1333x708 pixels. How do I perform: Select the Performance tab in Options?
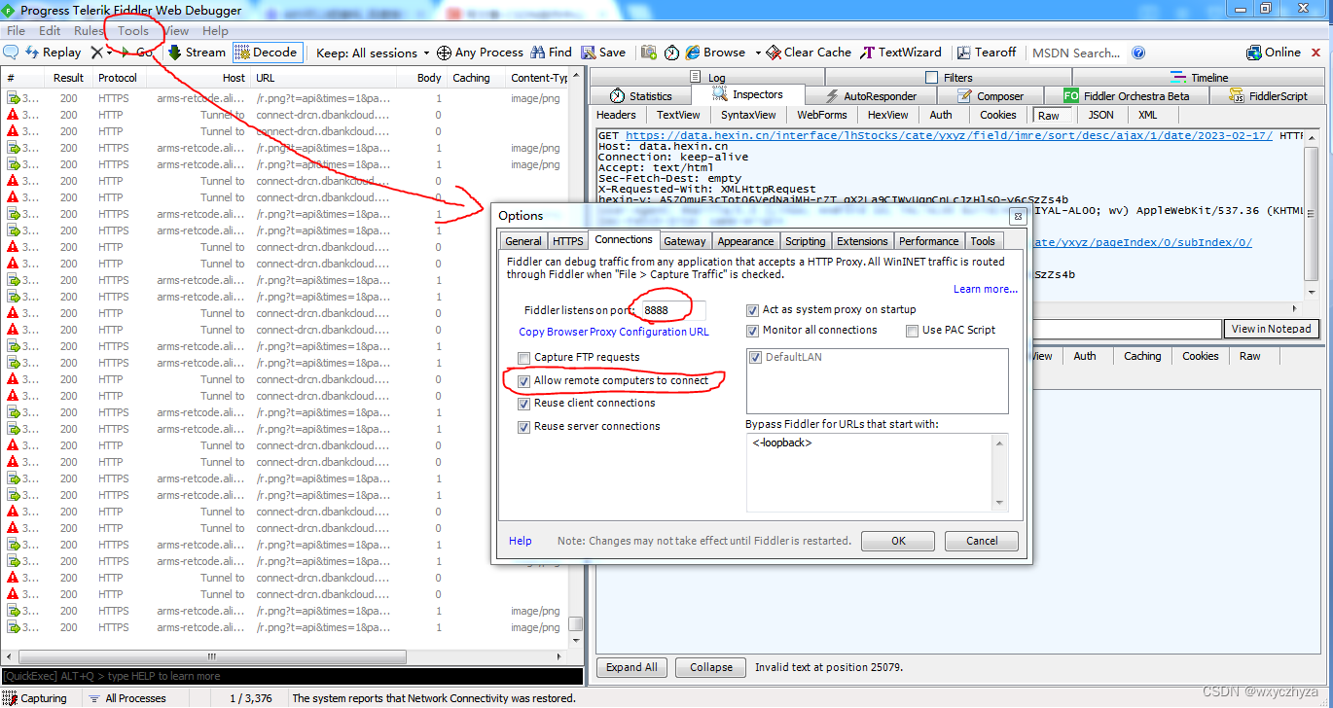pyautogui.click(x=928, y=241)
